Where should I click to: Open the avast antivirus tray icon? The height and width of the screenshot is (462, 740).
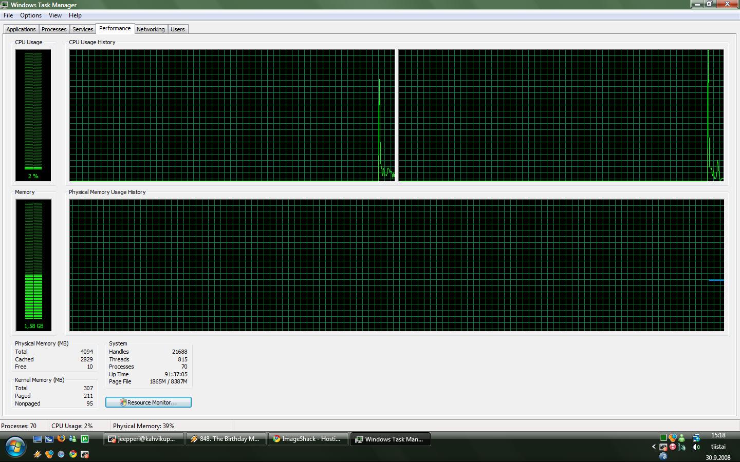[663, 456]
